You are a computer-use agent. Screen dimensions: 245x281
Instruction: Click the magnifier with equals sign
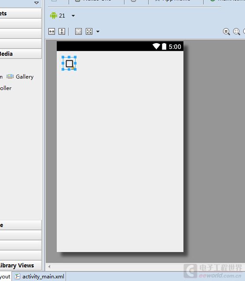(x=227, y=32)
